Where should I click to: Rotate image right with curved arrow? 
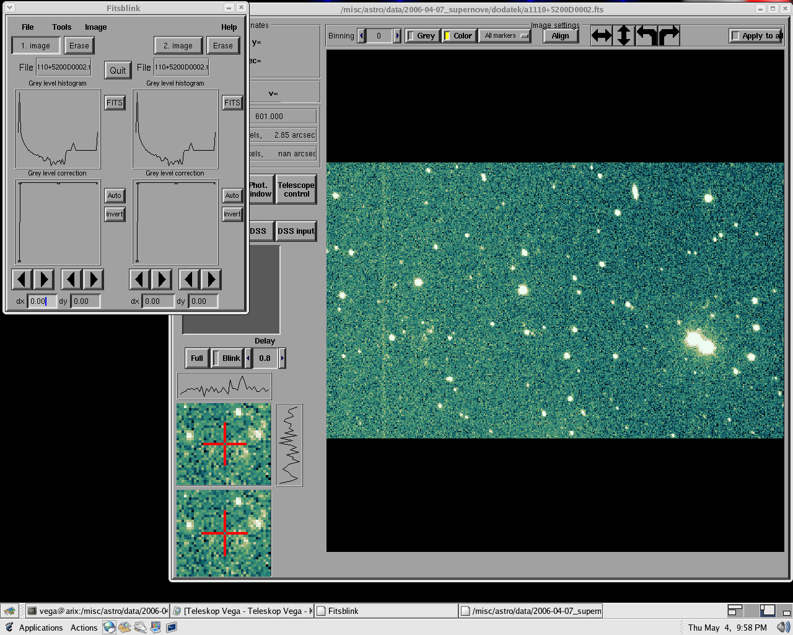click(x=669, y=35)
